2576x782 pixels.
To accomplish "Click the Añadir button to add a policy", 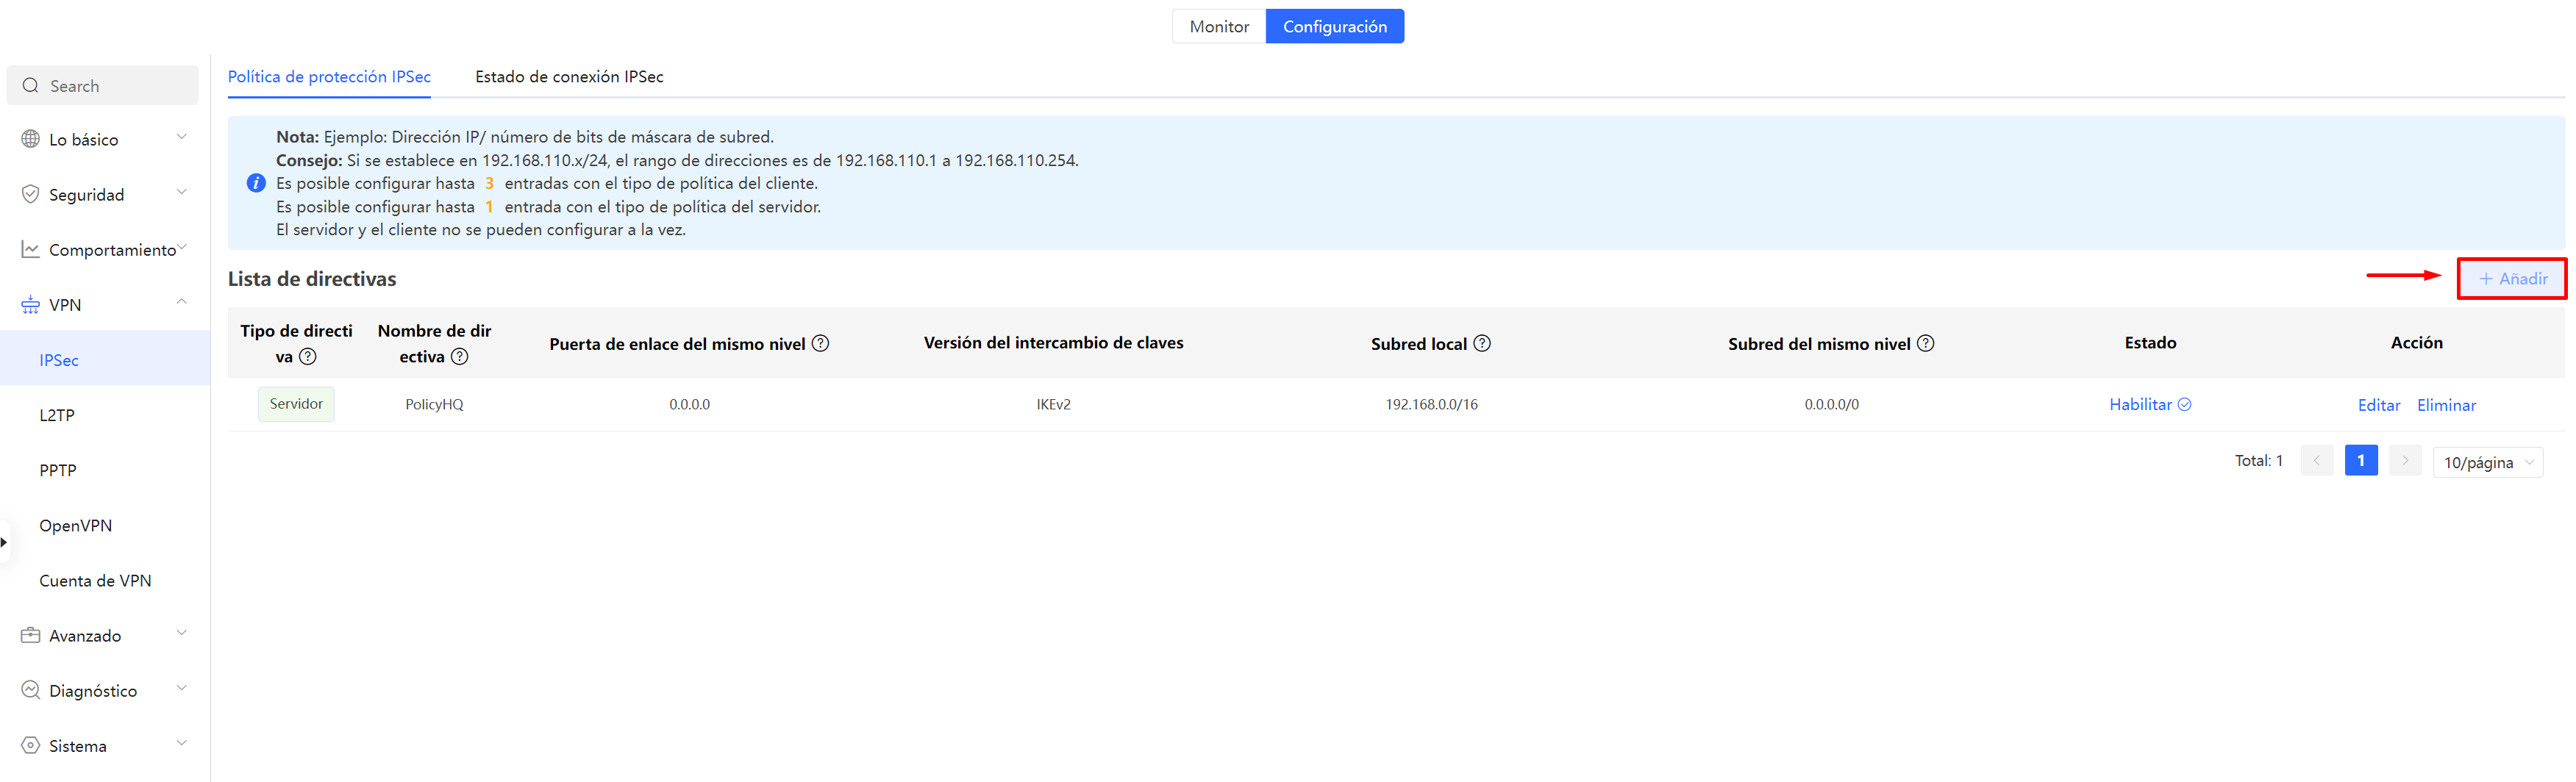I will point(2512,279).
